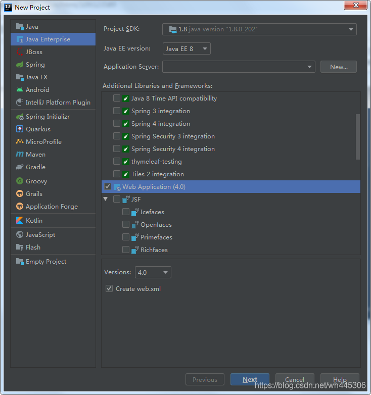371x395 pixels.
Task: Click the Empty Project icon
Action: coord(20,262)
